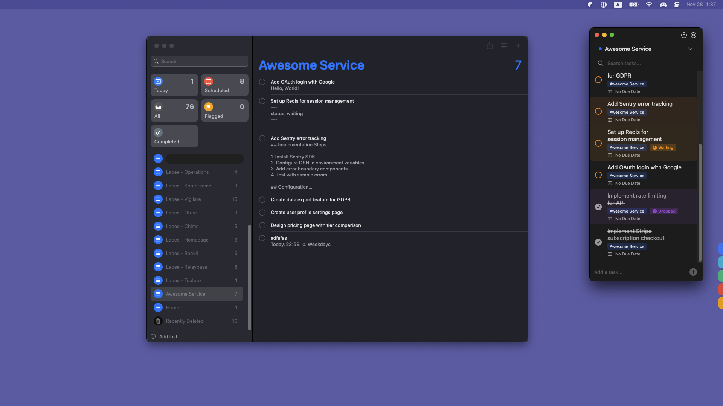Open the Scheduled list showing 8 items
The height and width of the screenshot is (406, 723).
[x=224, y=85]
